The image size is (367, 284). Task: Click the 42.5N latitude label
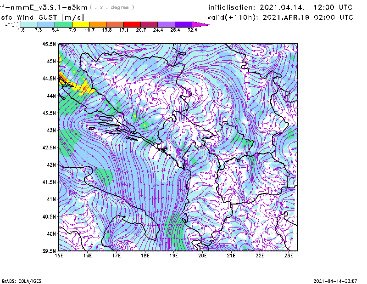[50, 148]
